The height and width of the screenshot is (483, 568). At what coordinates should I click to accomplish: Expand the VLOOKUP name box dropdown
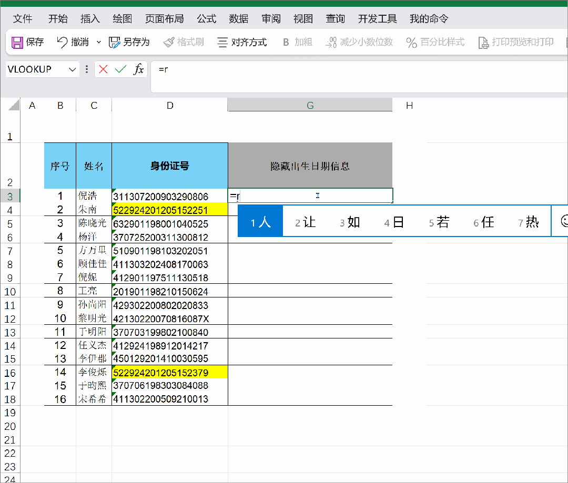(x=73, y=69)
